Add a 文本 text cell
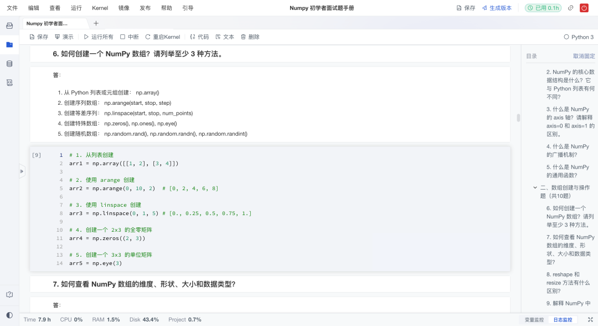 [225, 37]
